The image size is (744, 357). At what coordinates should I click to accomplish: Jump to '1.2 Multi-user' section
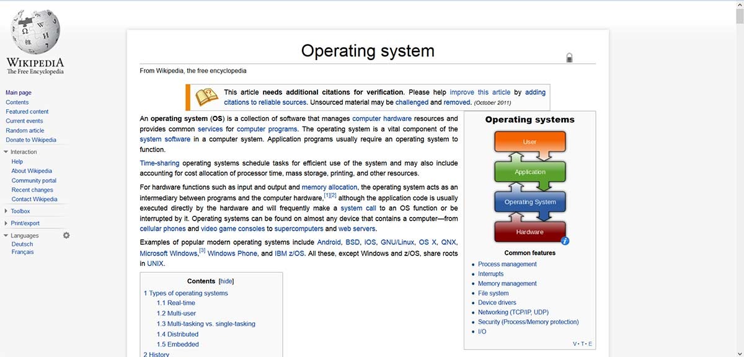pos(177,314)
